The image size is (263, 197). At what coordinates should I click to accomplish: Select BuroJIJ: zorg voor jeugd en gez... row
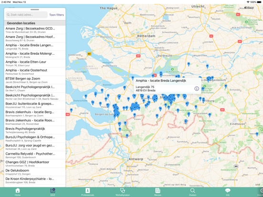[x=35, y=147]
